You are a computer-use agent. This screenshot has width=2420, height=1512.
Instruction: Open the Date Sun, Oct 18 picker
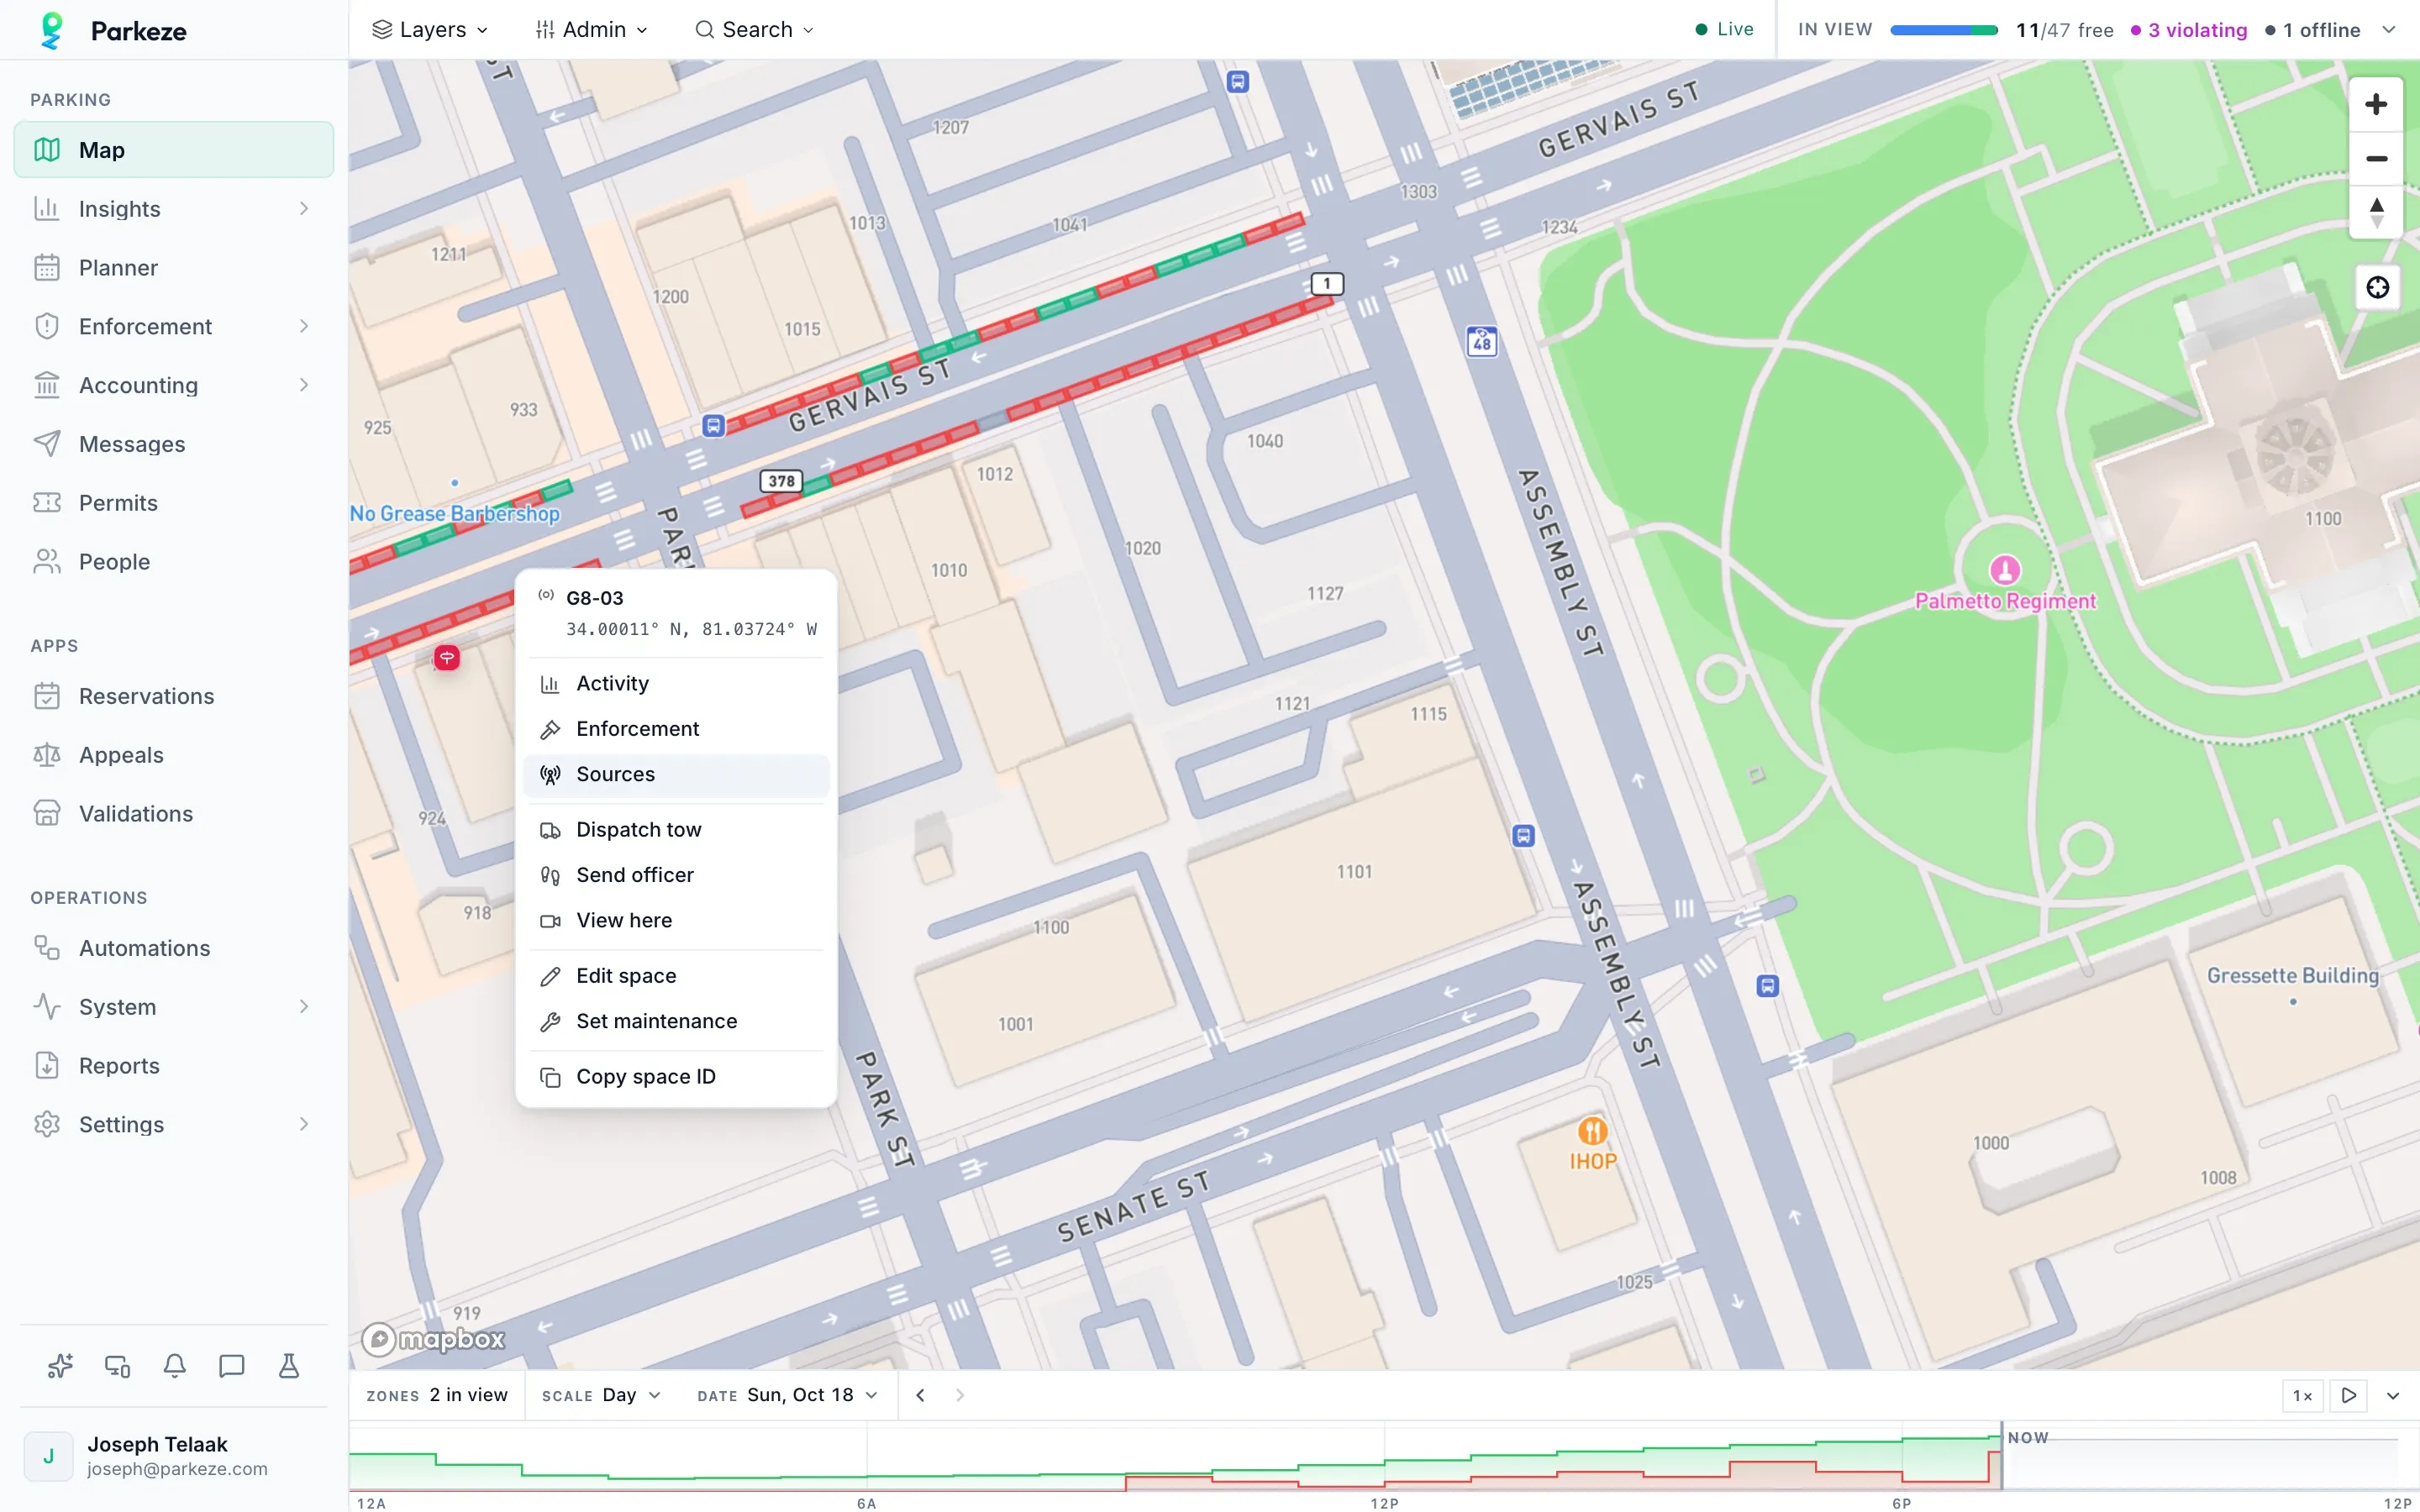[x=787, y=1395]
